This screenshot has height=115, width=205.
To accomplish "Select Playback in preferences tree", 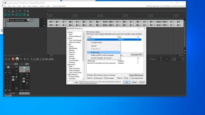I will (x=72, y=54).
